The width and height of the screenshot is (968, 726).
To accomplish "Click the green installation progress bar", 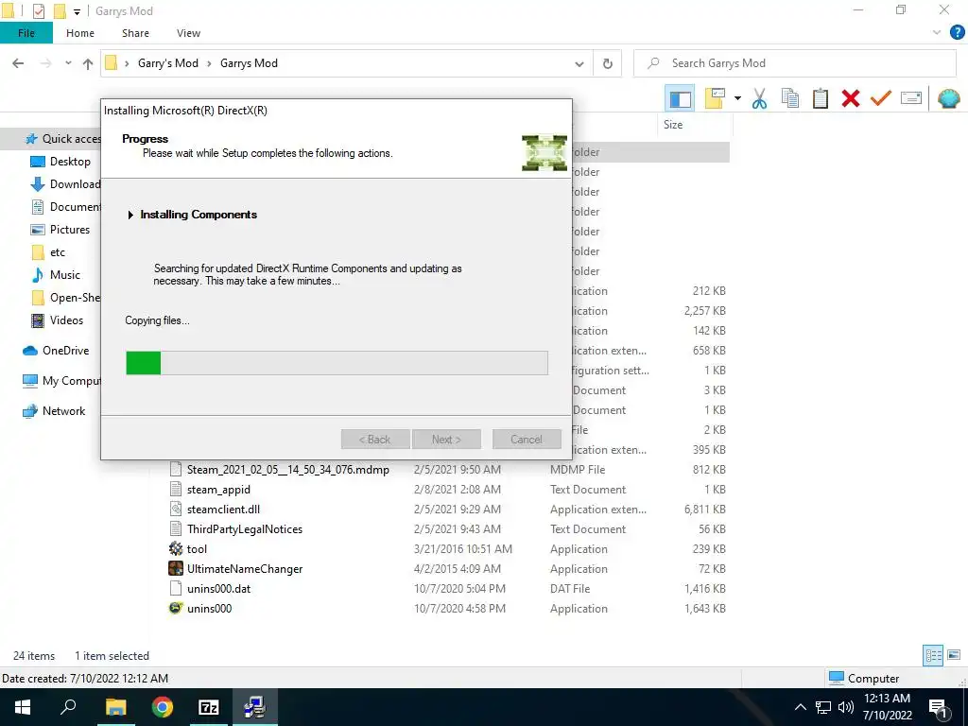I will [337, 363].
